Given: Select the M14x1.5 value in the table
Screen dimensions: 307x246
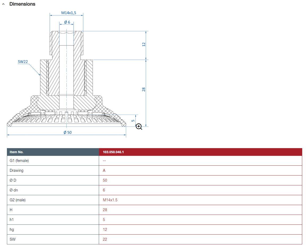Looking at the screenshot, I should [110, 200].
